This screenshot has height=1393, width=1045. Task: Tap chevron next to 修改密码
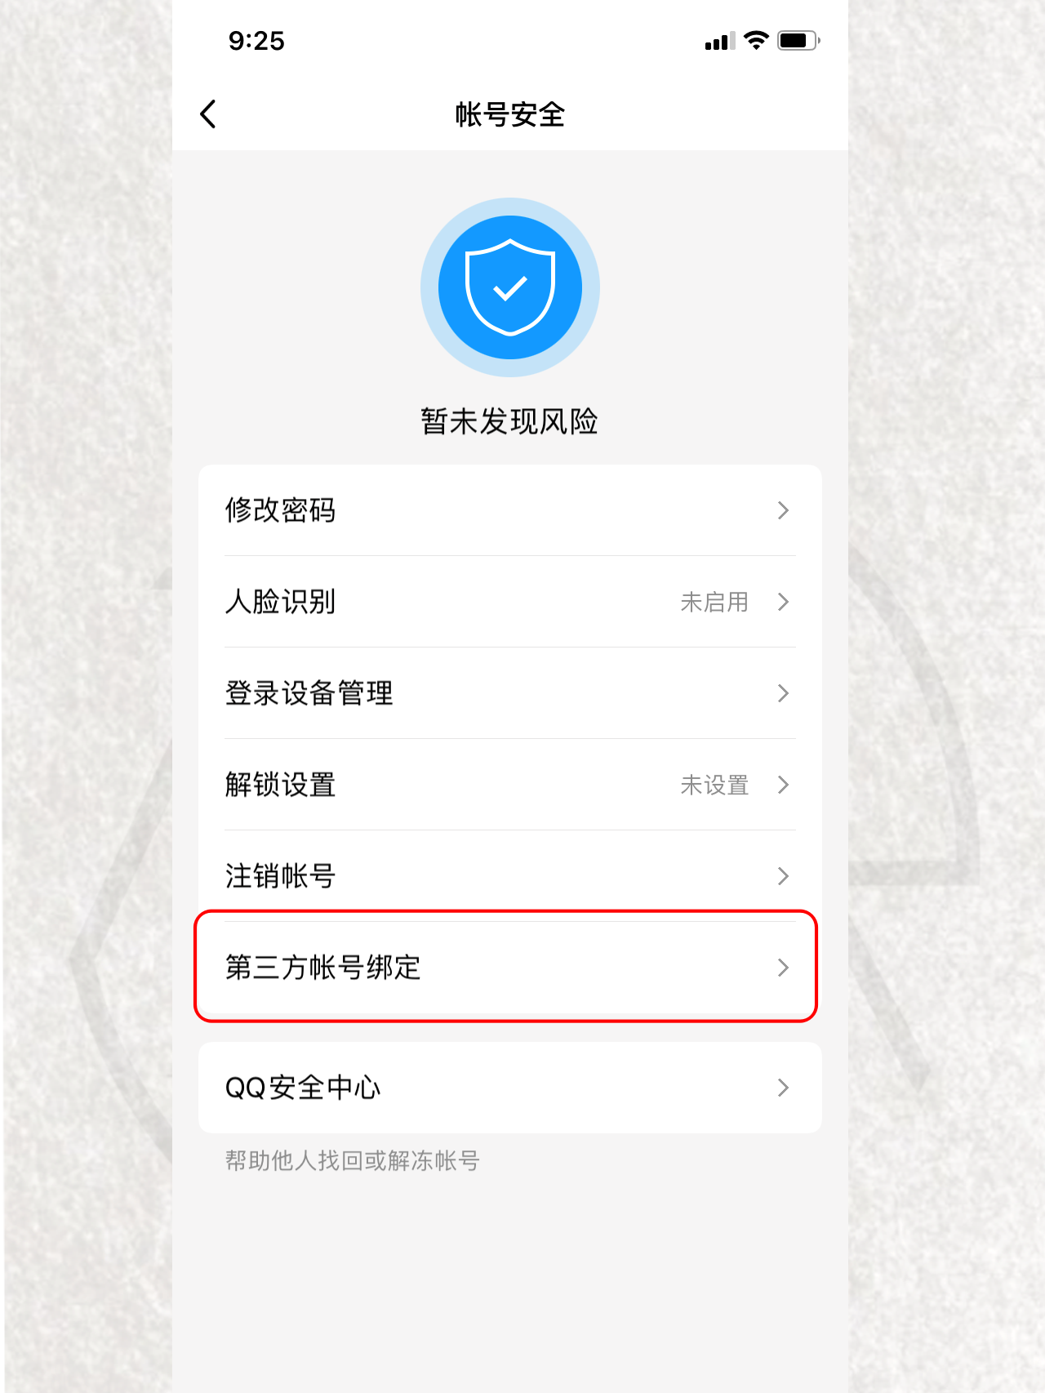tap(783, 510)
